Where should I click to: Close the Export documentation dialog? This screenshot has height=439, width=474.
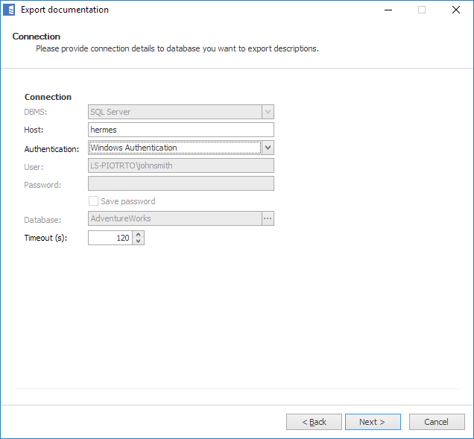[455, 10]
